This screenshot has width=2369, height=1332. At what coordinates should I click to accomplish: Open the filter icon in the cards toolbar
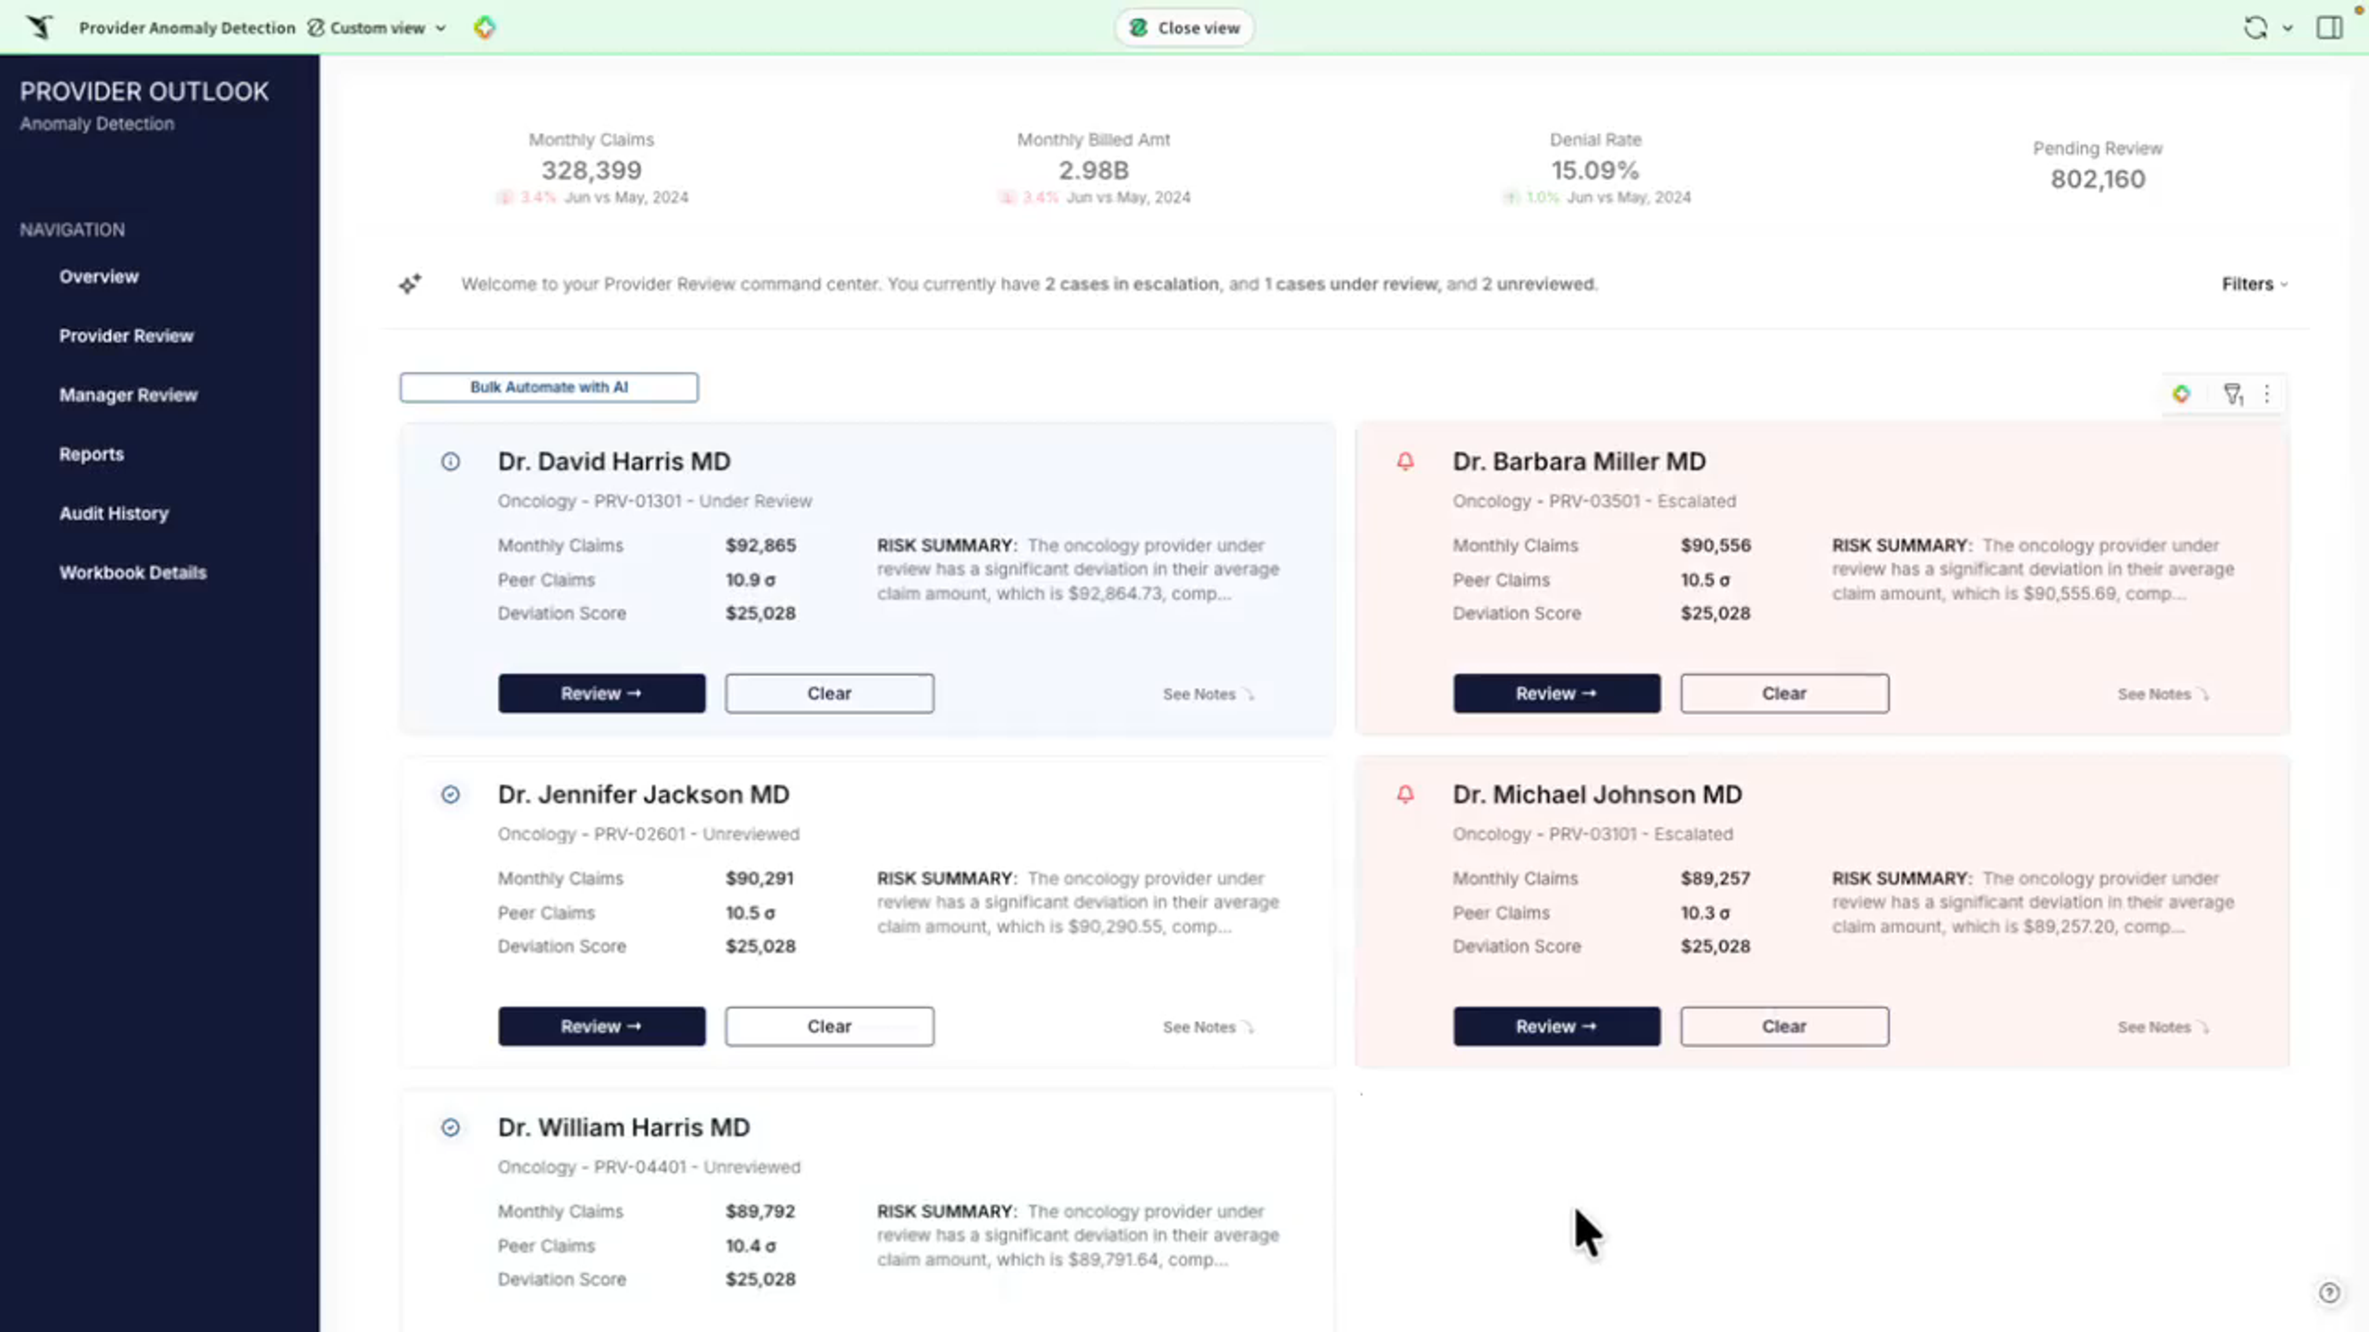(2233, 395)
